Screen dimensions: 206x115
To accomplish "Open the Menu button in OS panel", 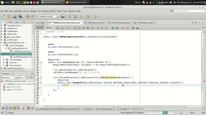I will click(x=5, y=2).
